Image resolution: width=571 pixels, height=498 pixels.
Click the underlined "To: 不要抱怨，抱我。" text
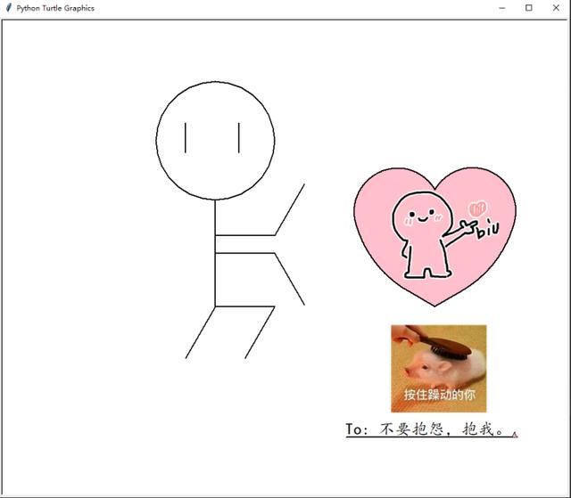click(x=430, y=430)
